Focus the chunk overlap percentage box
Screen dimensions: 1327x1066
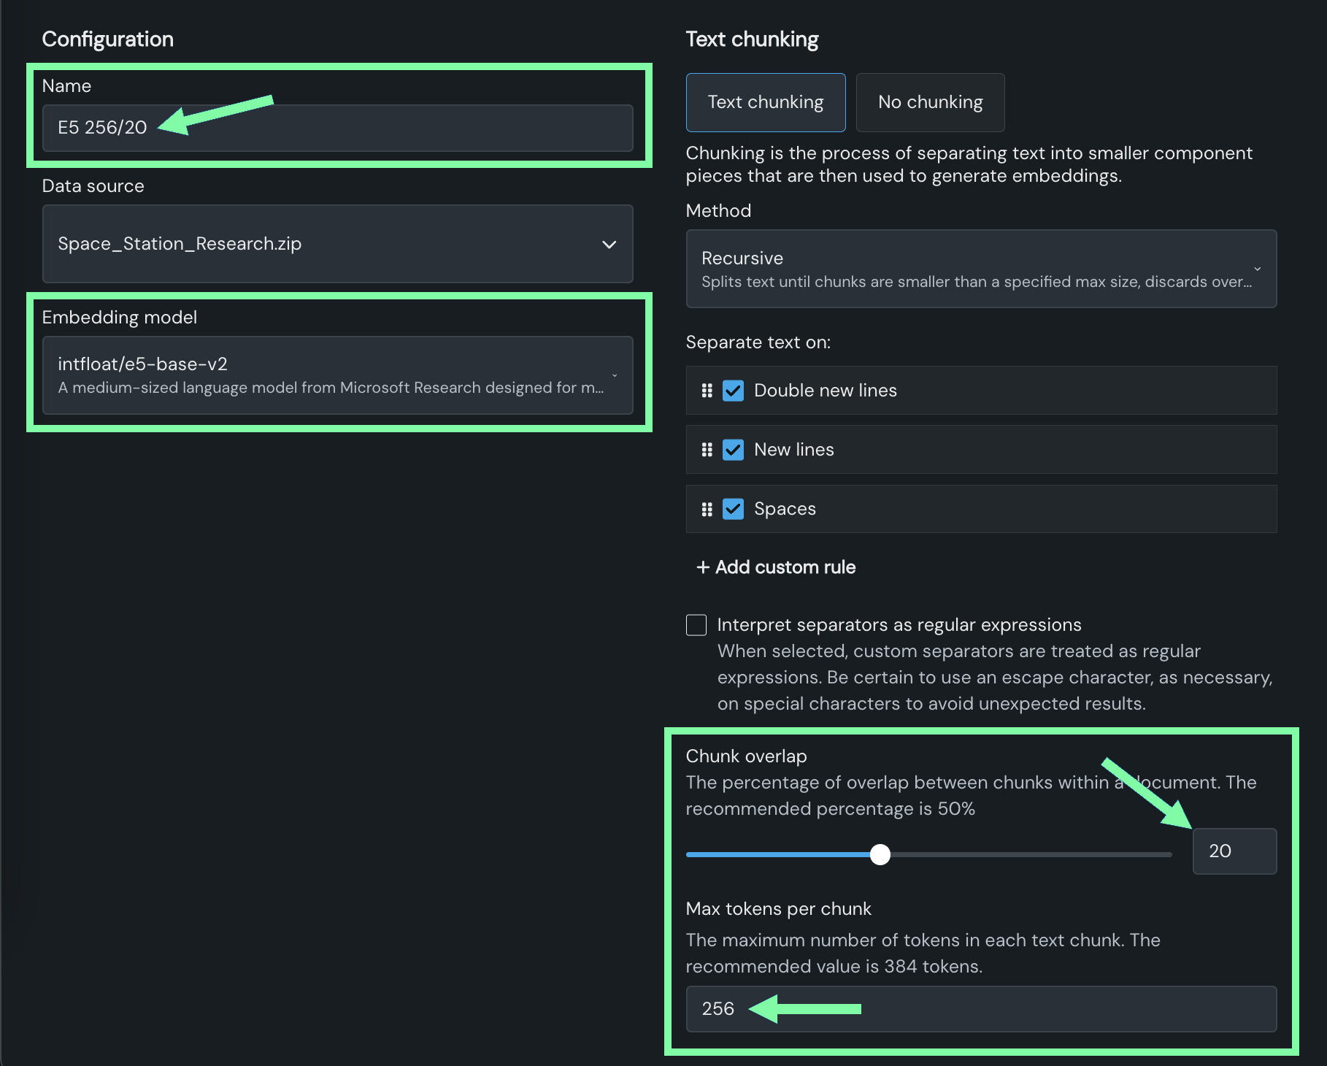pos(1234,851)
